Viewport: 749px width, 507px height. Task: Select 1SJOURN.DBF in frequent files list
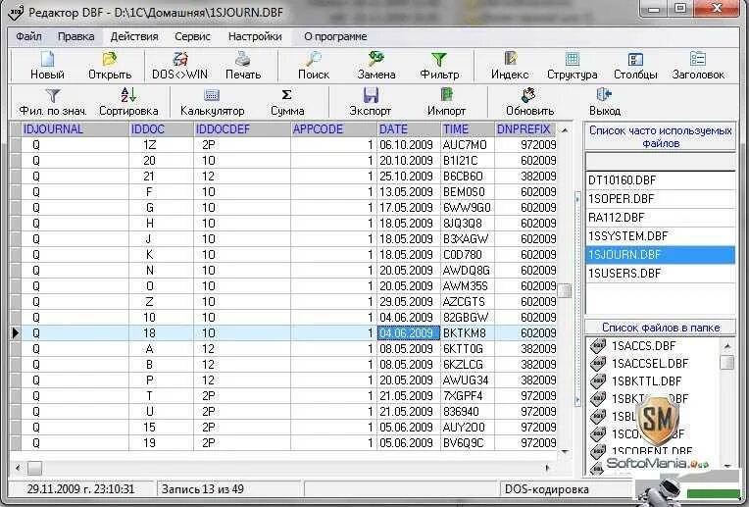point(660,255)
